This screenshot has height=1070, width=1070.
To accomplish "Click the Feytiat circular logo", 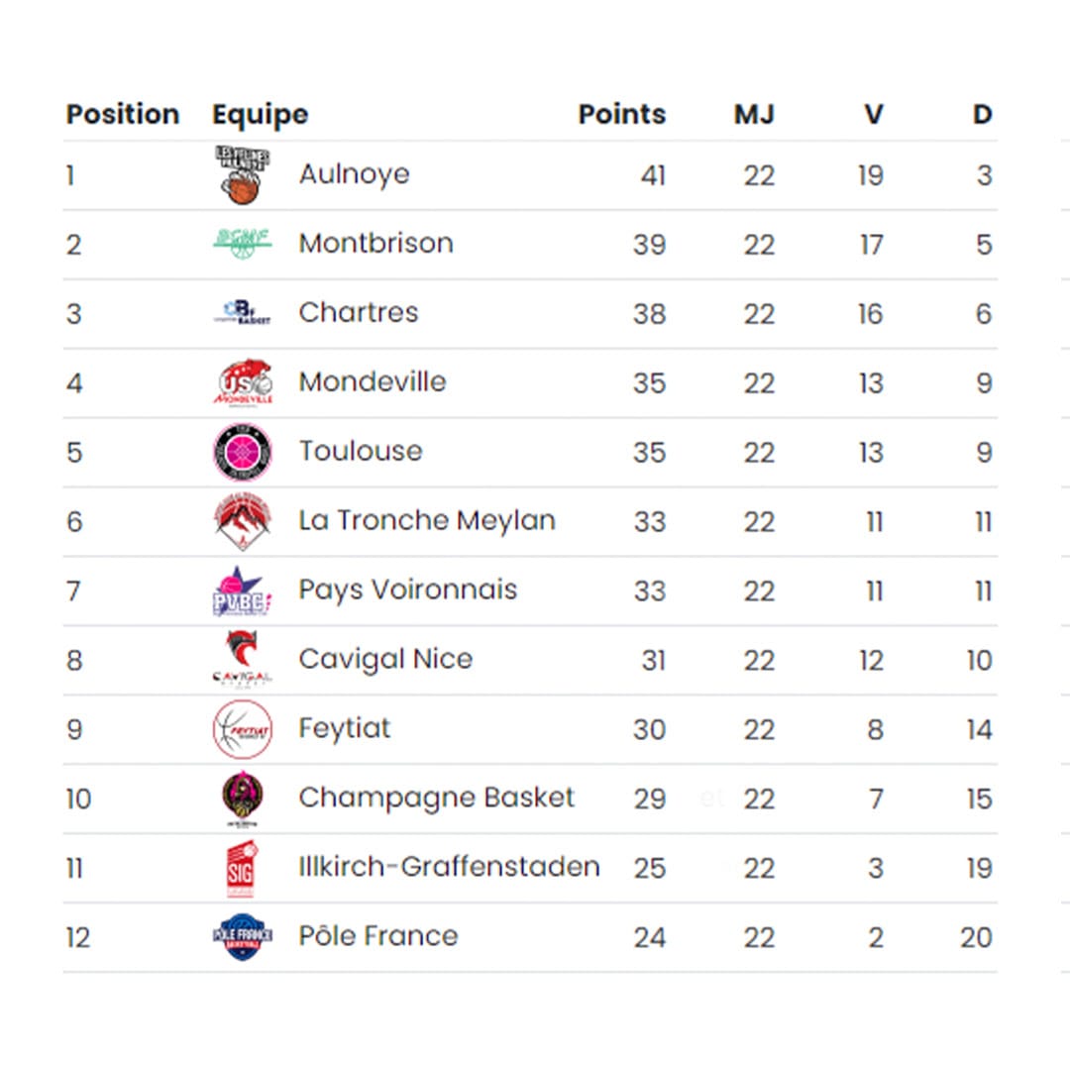I will 243,729.
